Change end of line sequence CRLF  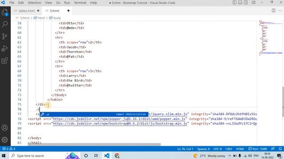click(229, 149)
